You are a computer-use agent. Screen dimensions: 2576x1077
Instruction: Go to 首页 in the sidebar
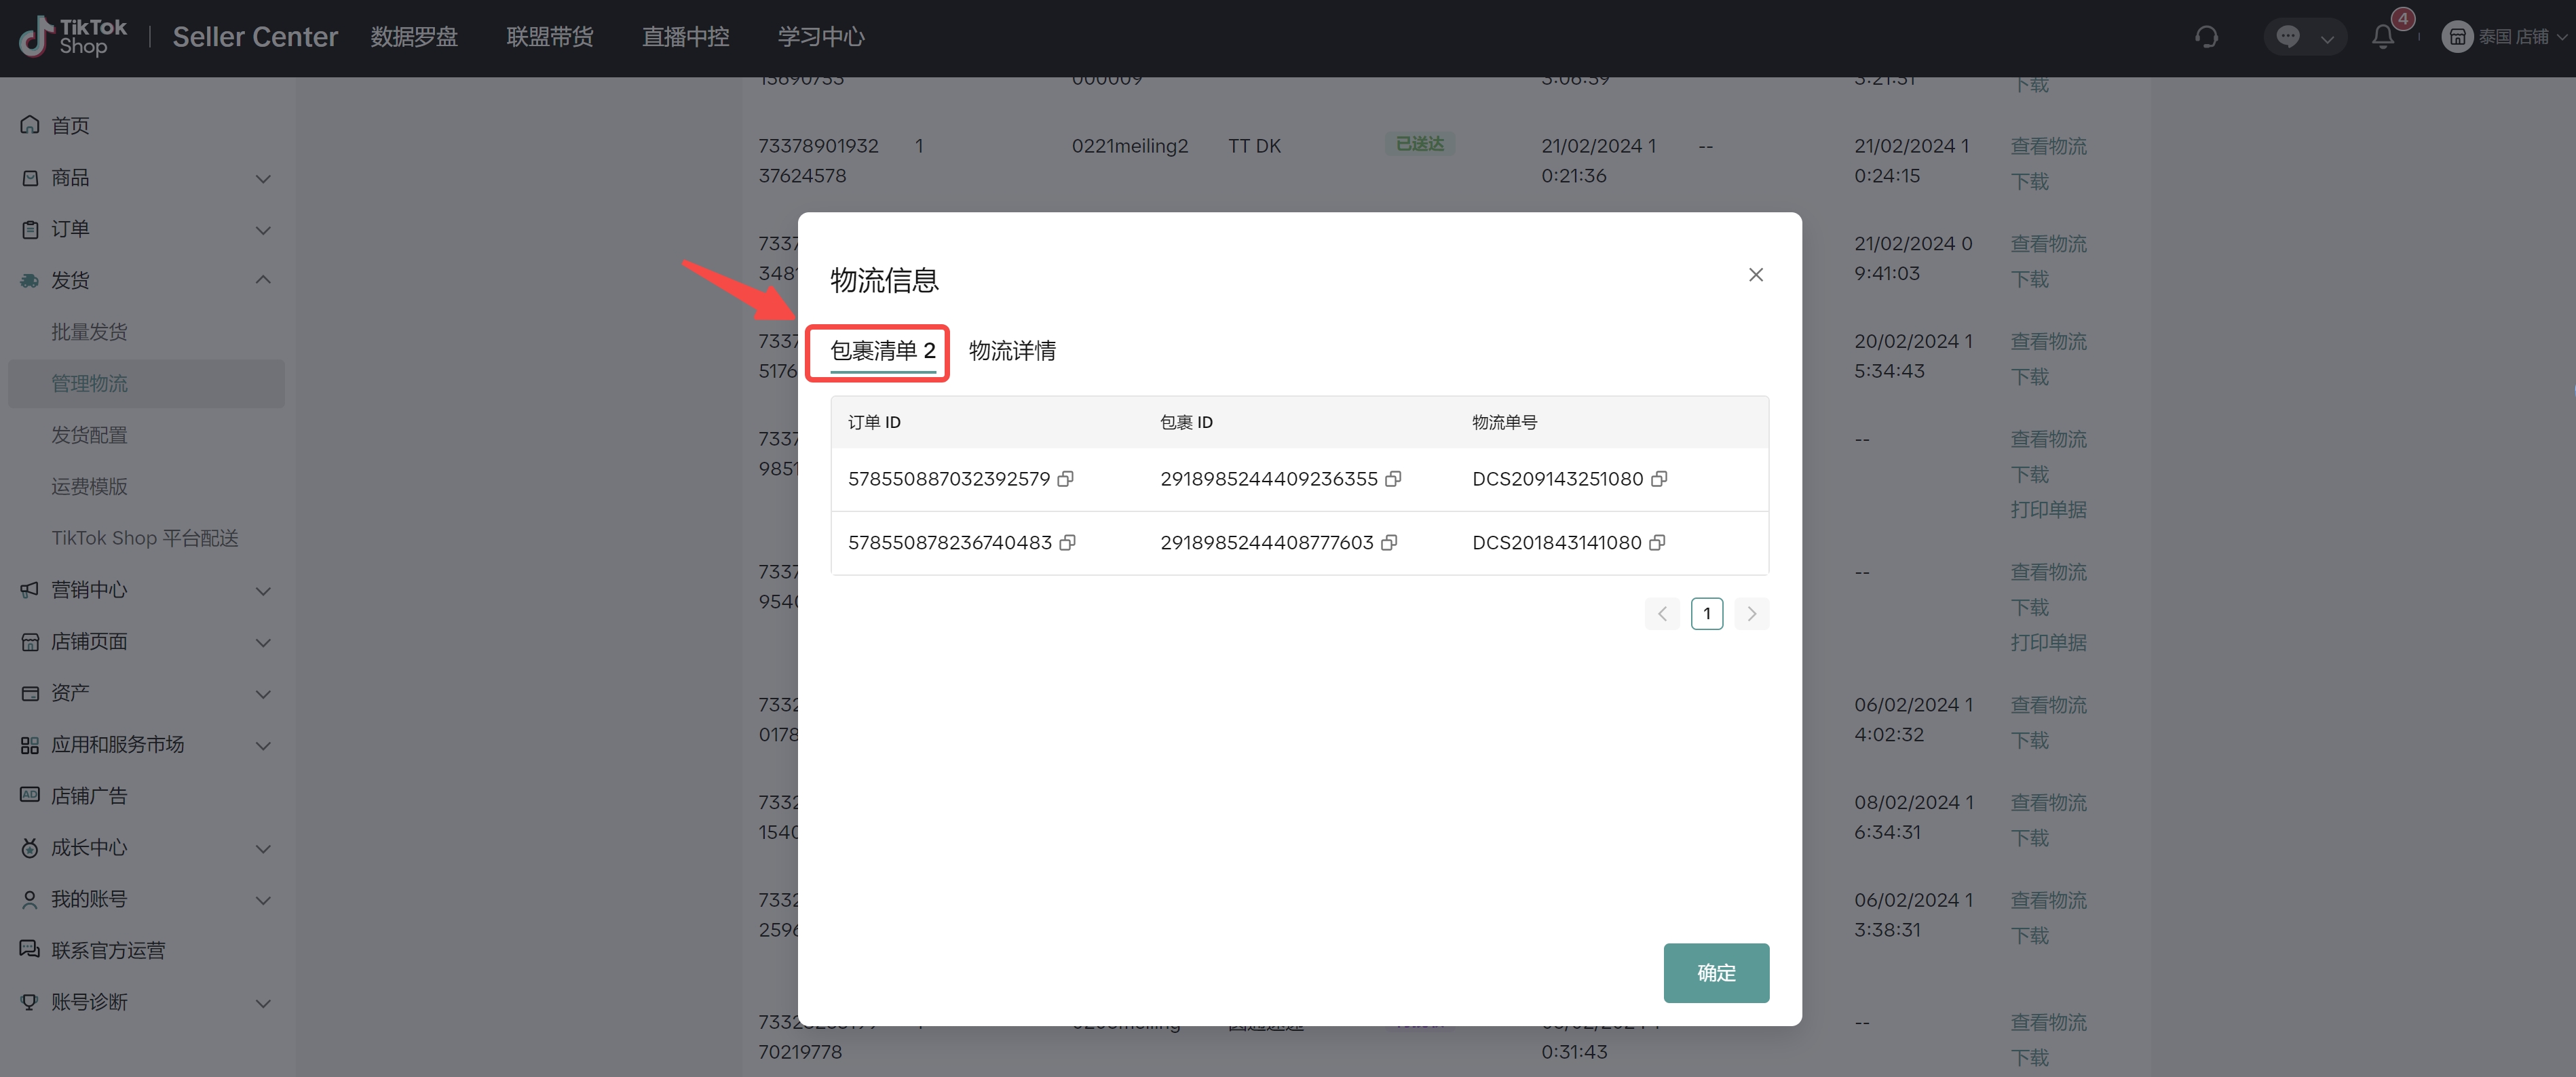[x=70, y=126]
